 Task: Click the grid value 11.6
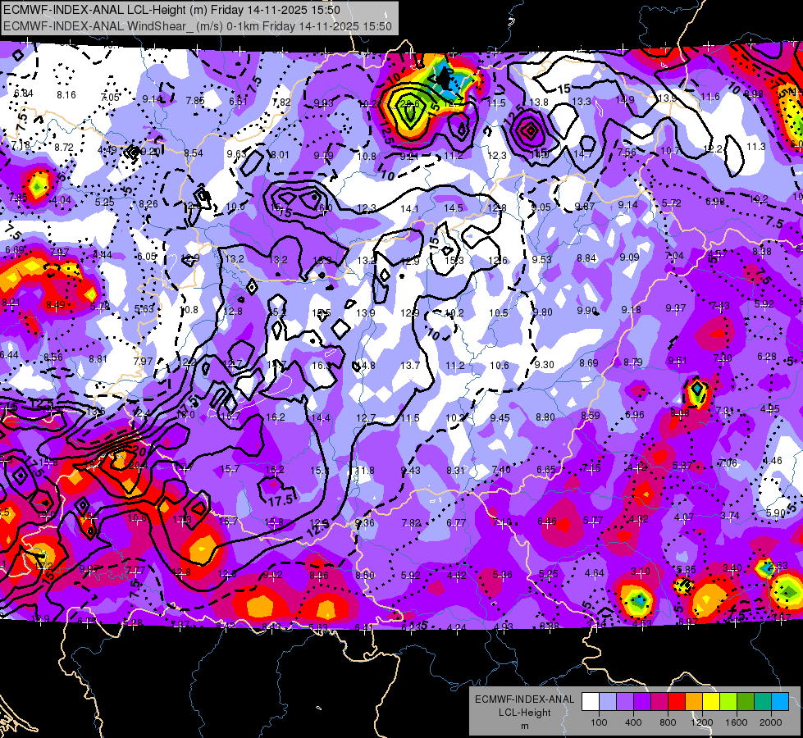coord(710,96)
